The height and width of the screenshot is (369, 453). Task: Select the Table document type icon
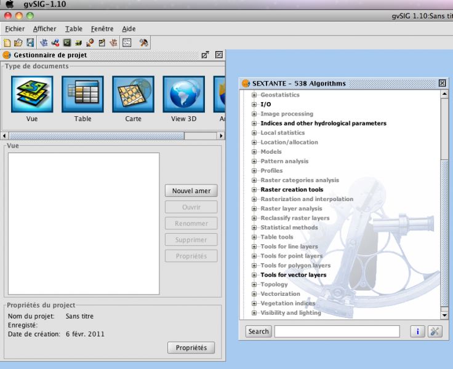pos(82,94)
